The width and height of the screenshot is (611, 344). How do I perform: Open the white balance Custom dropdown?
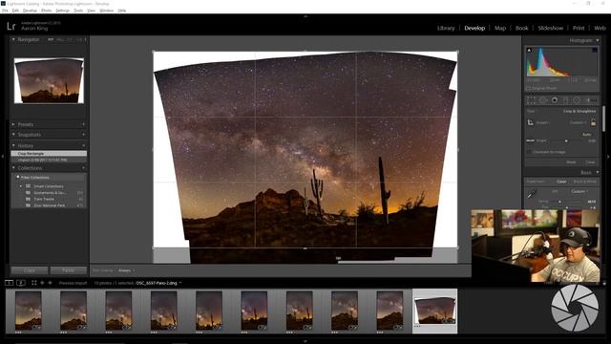(x=579, y=191)
